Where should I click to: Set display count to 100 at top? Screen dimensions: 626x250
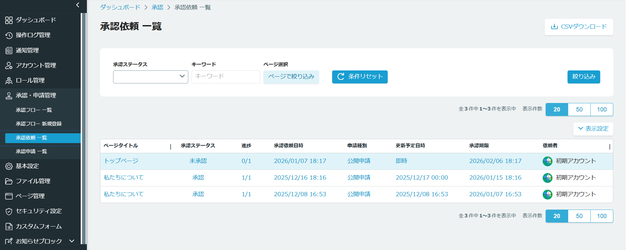coord(601,110)
